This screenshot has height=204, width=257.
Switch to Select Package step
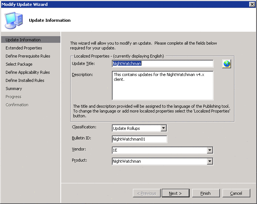(x=19, y=64)
